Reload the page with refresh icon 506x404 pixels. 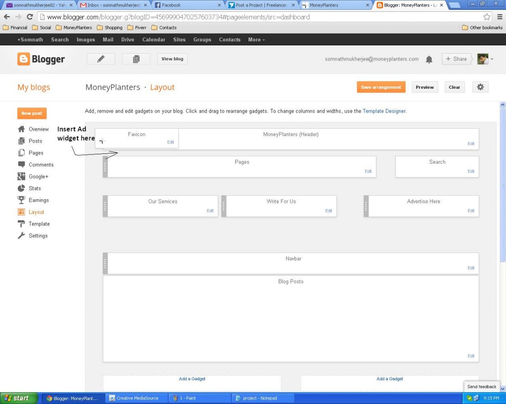[30, 17]
